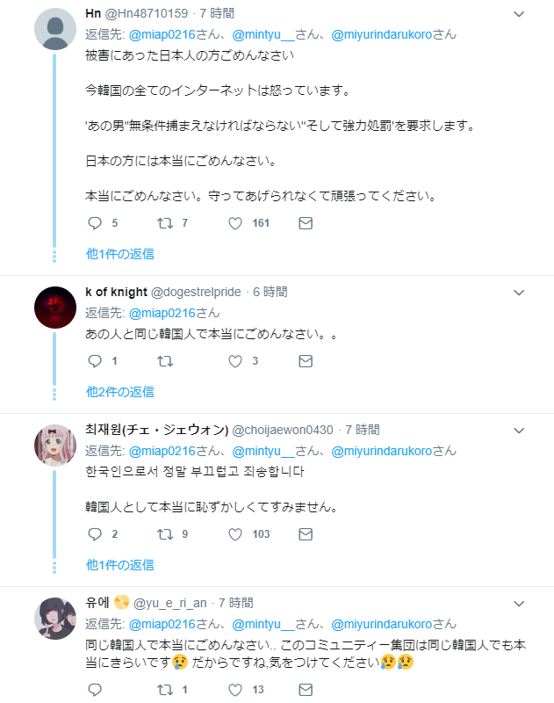View Hn's profile avatar
Screen dimensions: 554x703
[x=54, y=31]
